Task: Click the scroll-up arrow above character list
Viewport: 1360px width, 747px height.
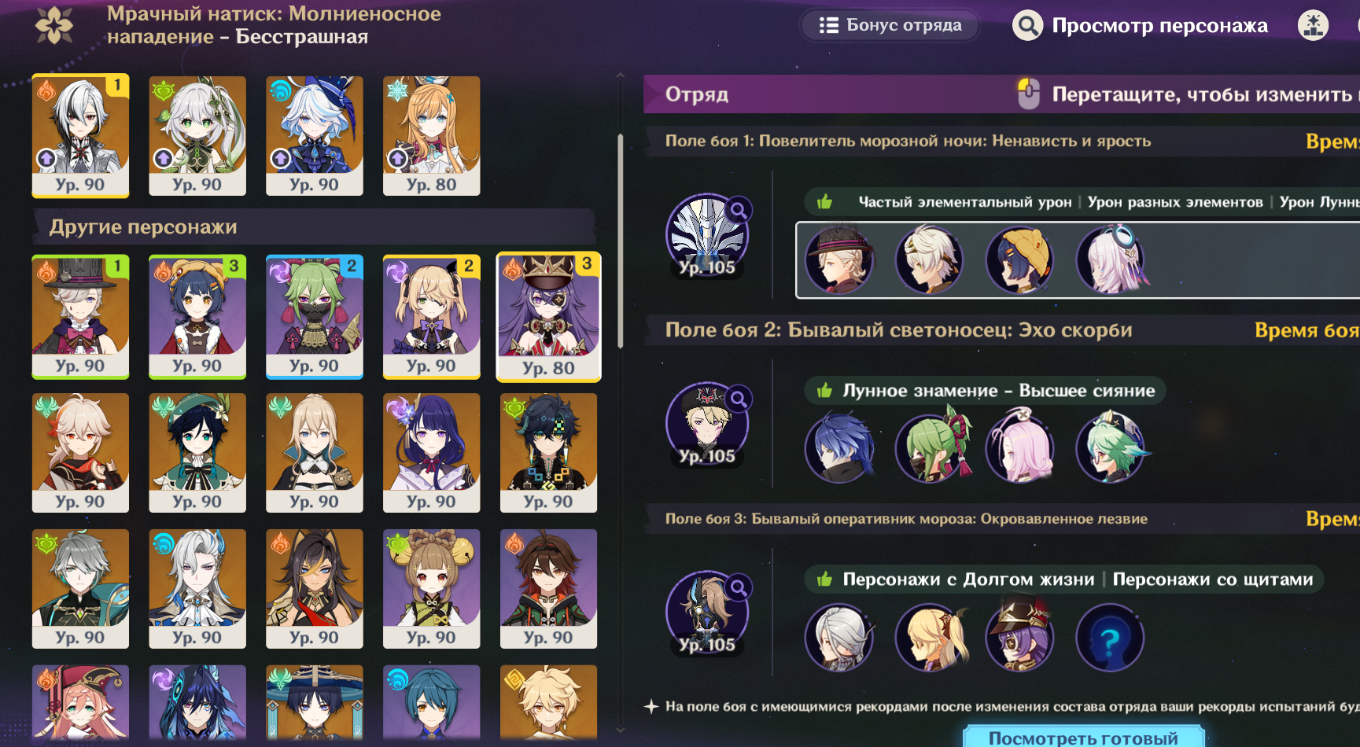Action: (x=621, y=76)
